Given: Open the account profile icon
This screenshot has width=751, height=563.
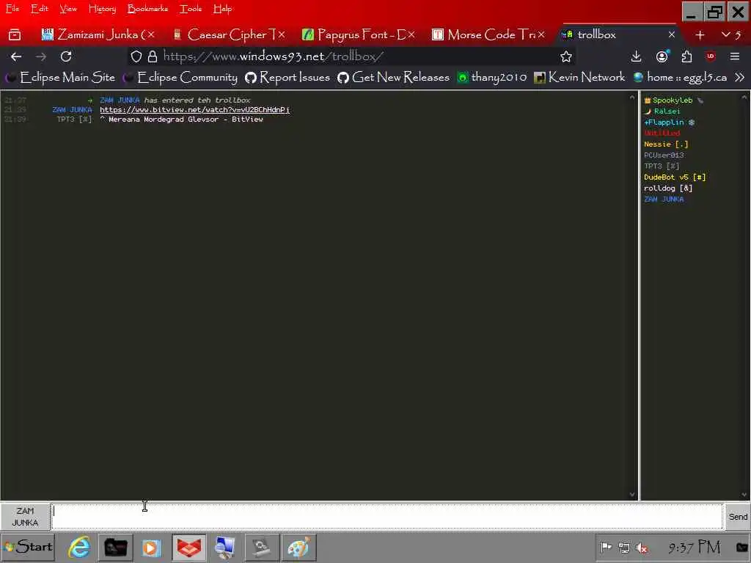Looking at the screenshot, I should pos(662,56).
